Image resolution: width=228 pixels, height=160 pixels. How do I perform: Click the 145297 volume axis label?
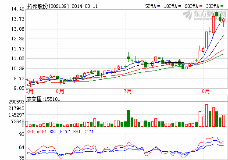[x=16, y=115]
